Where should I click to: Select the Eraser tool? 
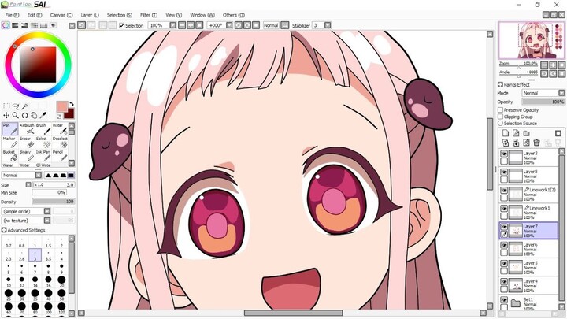(27, 142)
